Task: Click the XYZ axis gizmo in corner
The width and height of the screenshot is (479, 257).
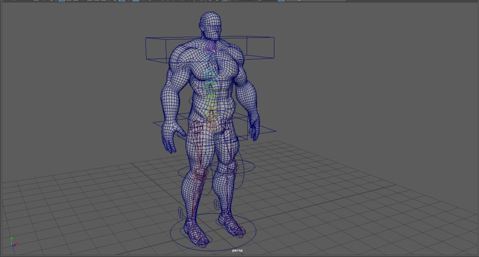Action: click(x=13, y=241)
